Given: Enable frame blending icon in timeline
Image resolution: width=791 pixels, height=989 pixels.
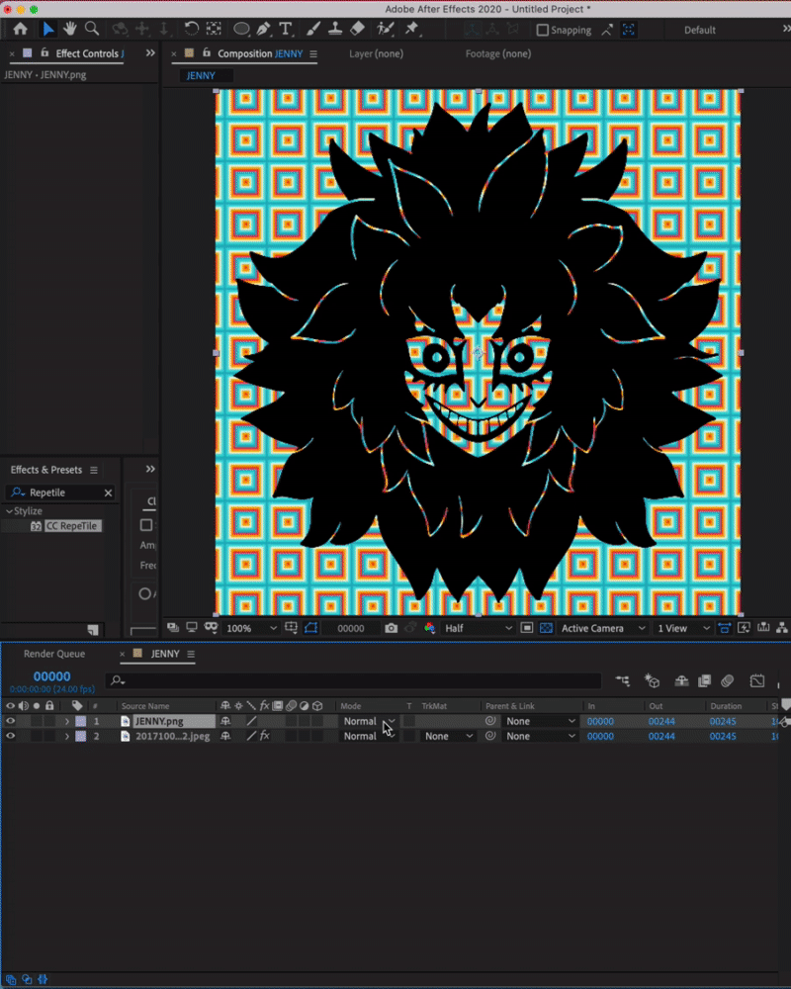Looking at the screenshot, I should [x=705, y=681].
